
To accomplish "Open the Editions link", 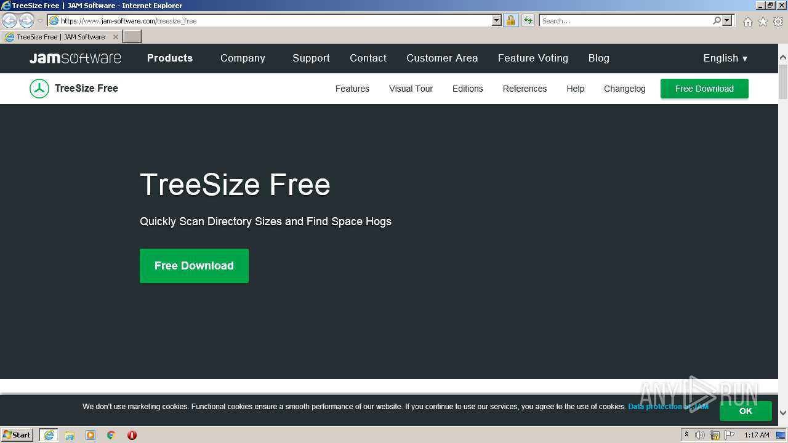I will click(x=467, y=89).
